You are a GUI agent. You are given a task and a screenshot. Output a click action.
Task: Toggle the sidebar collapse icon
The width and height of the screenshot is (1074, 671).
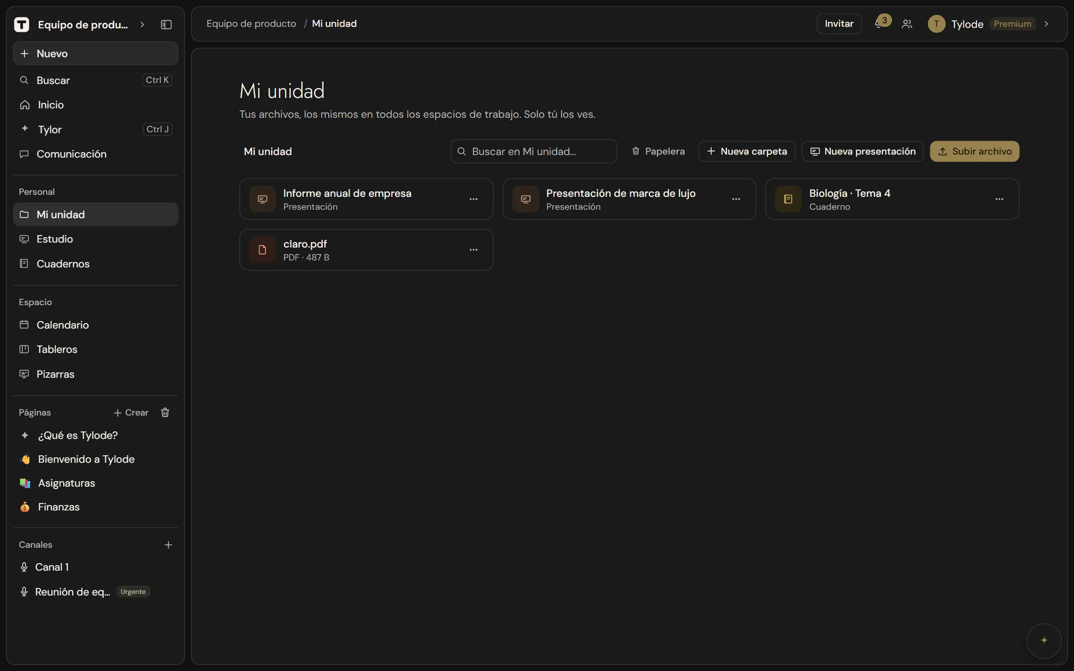pyautogui.click(x=166, y=24)
